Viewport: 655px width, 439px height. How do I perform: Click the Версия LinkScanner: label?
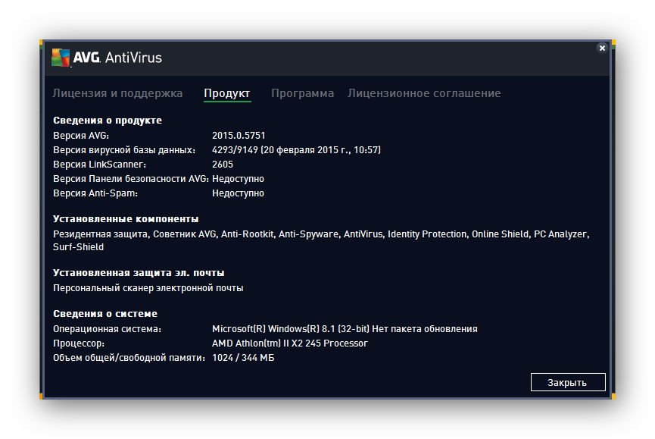(x=99, y=165)
